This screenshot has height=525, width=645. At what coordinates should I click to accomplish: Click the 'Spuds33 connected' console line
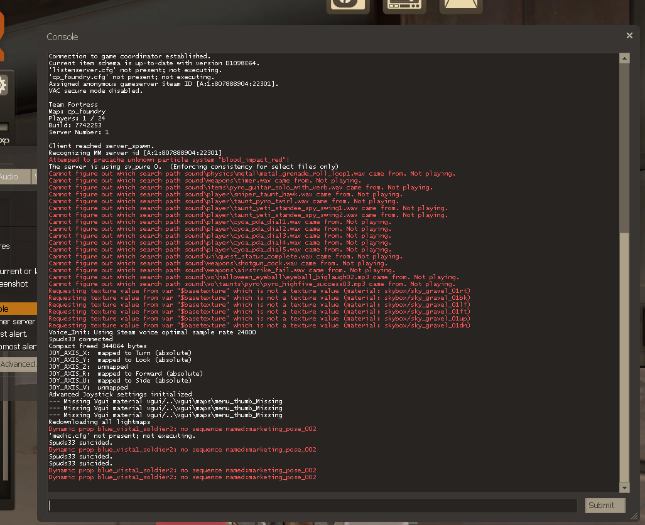(80, 339)
